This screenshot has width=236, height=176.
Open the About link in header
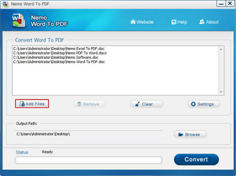point(209,22)
